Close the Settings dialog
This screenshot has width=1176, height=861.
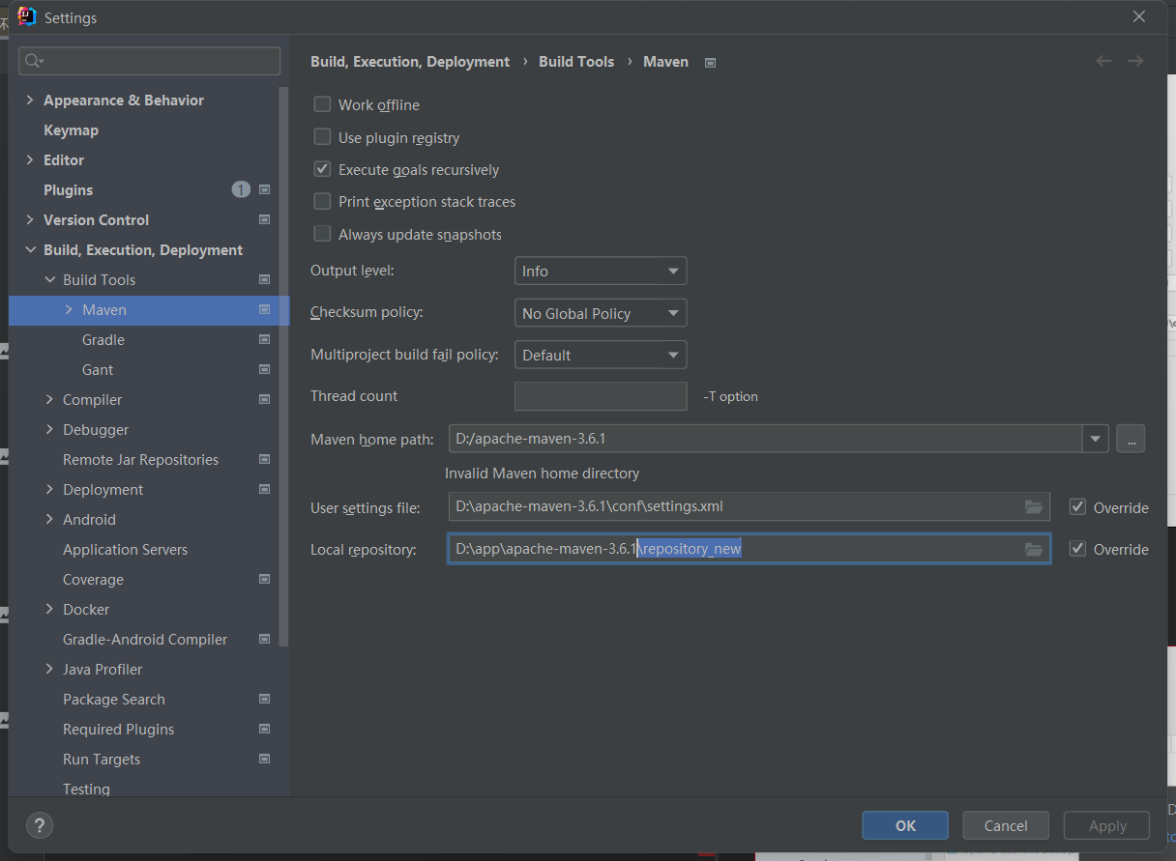(1139, 16)
